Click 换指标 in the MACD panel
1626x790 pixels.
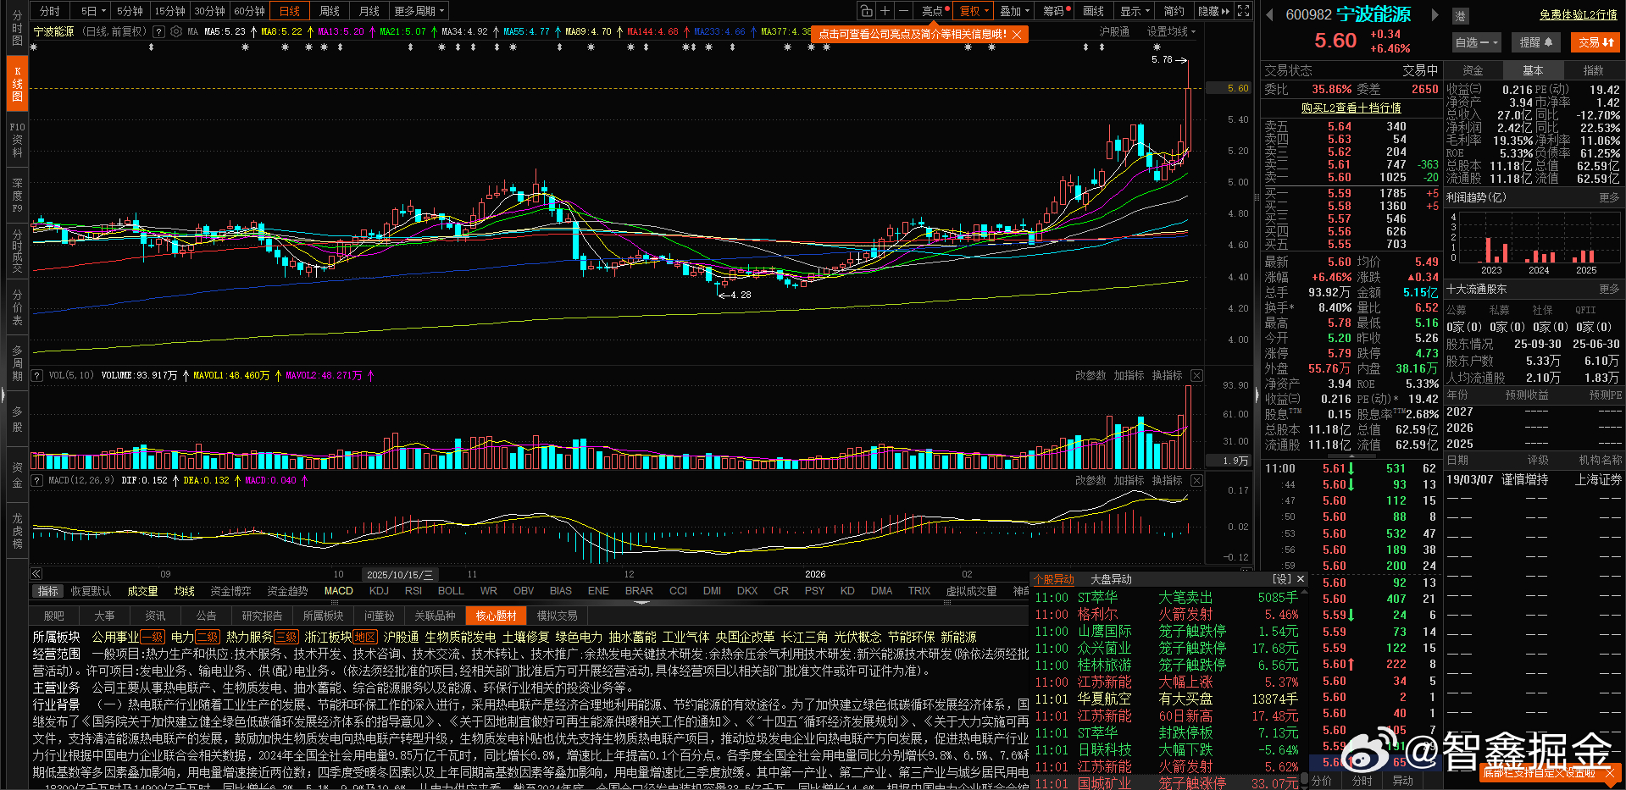point(1167,480)
